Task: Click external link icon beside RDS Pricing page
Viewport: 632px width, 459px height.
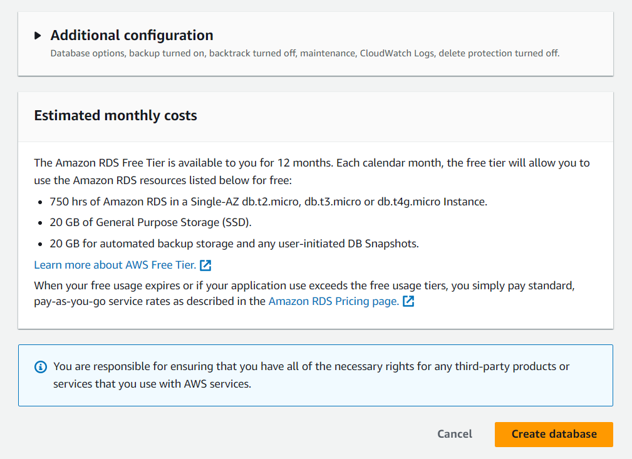Action: (x=408, y=301)
